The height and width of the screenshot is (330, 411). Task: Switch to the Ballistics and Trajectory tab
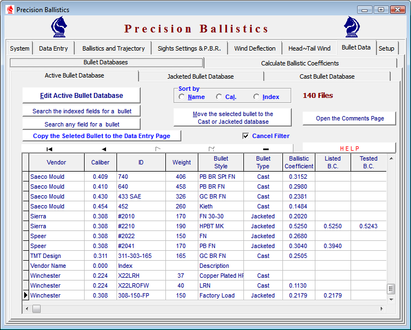coord(113,48)
